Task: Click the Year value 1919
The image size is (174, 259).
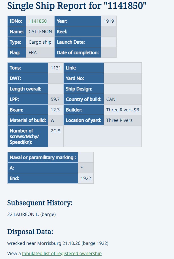Action: coord(109,21)
